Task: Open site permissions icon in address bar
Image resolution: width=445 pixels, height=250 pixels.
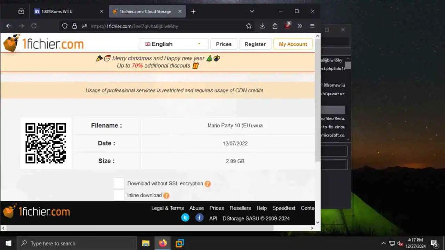Action: [x=84, y=26]
